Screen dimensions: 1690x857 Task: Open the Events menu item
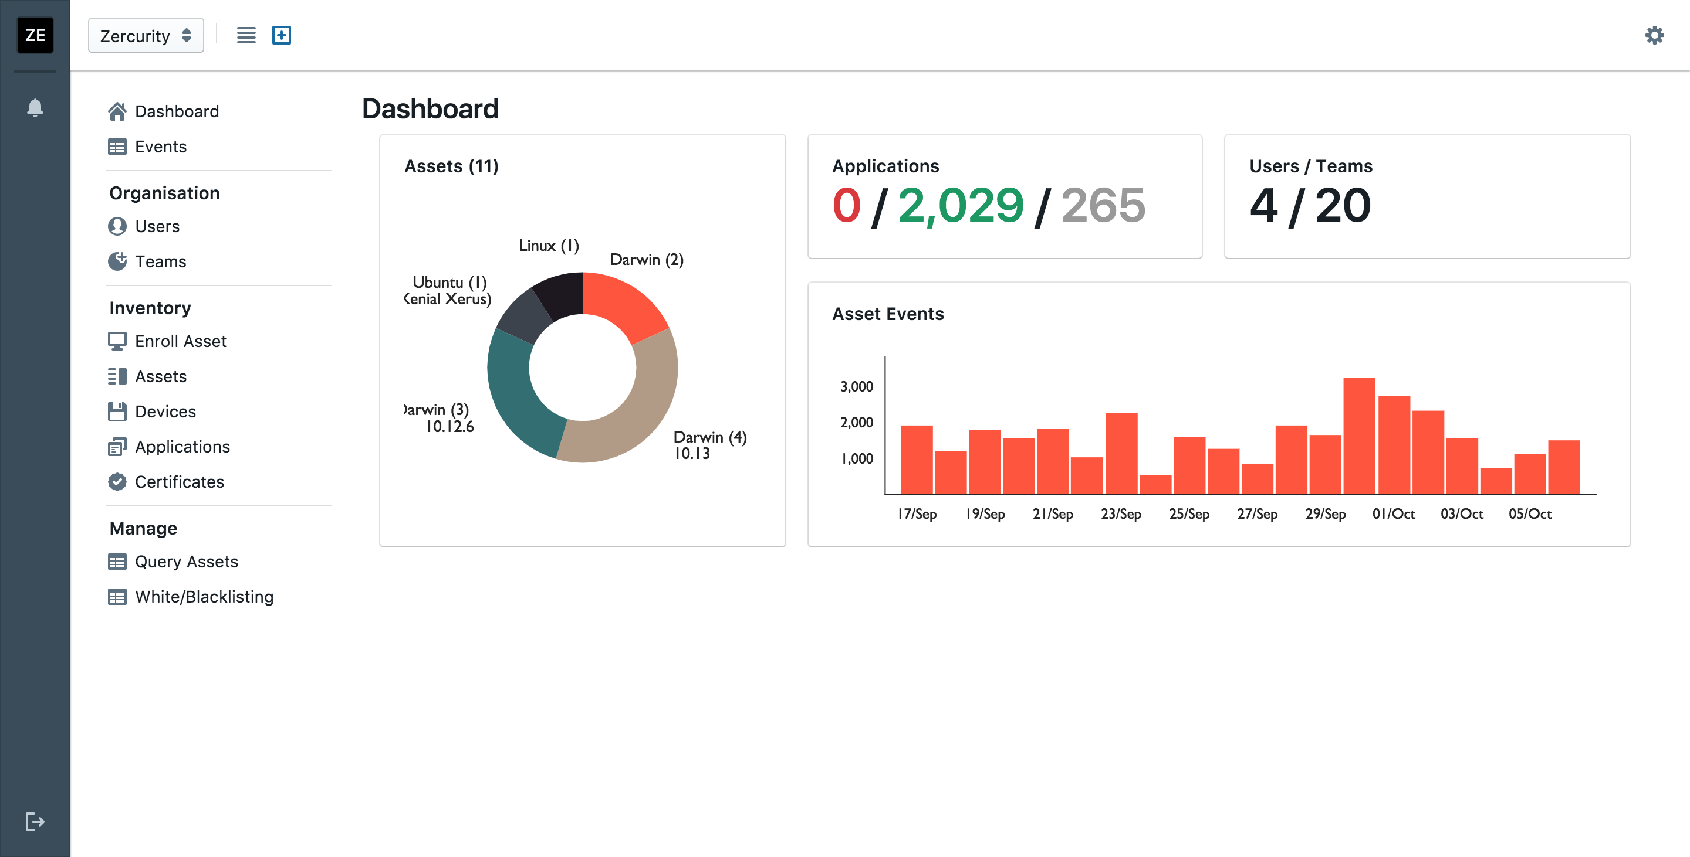160,147
